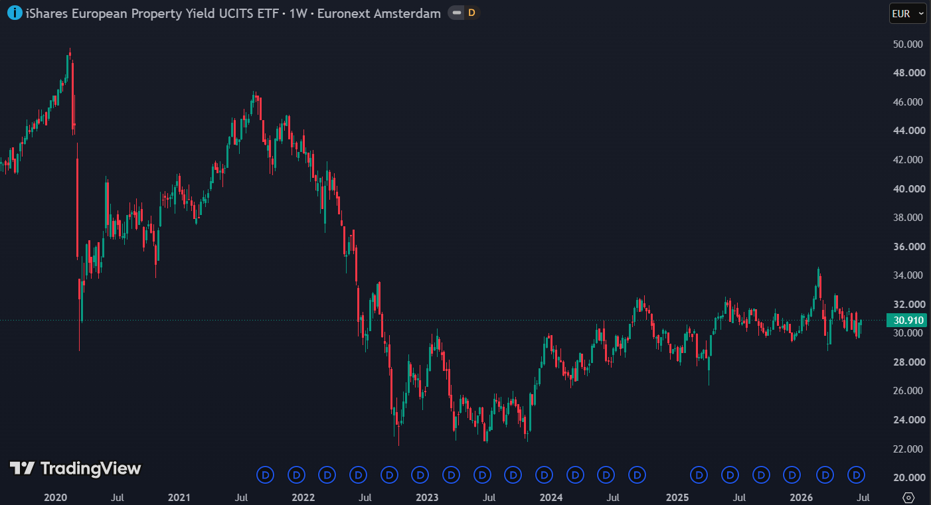Click the 34.000 price axis label

coord(908,275)
